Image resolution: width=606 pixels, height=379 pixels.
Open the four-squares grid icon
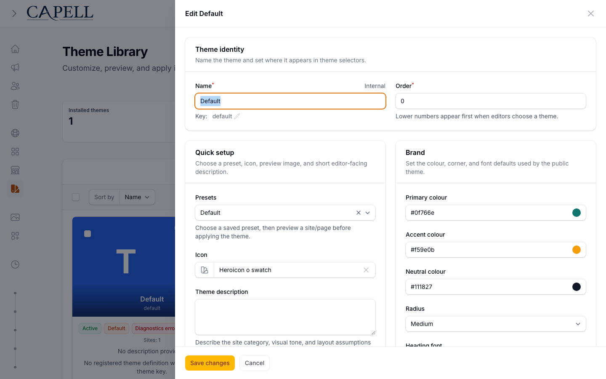(15, 152)
